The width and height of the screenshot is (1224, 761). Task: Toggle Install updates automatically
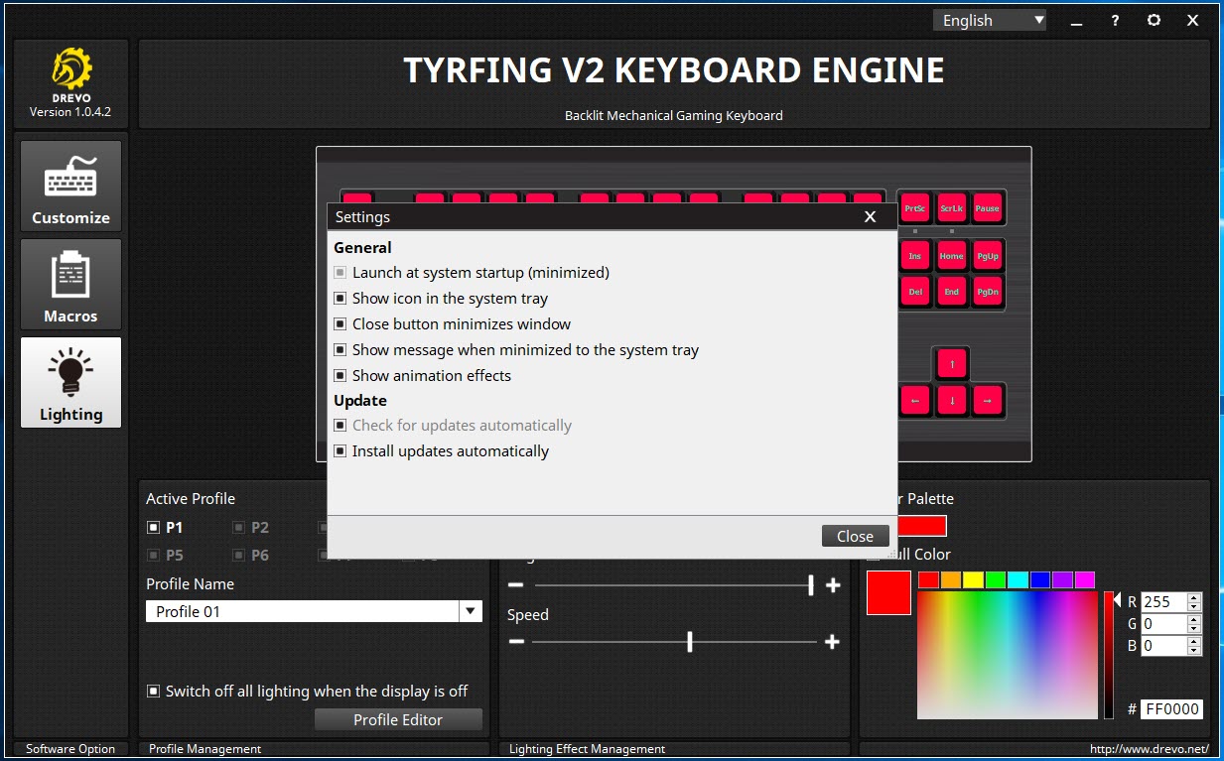pyautogui.click(x=340, y=450)
